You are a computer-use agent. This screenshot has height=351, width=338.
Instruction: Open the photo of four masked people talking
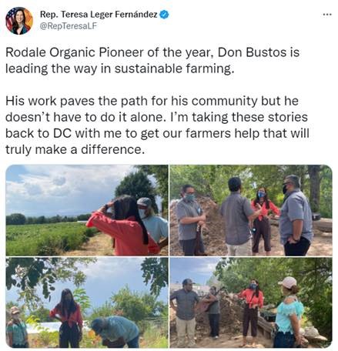pos(251,210)
